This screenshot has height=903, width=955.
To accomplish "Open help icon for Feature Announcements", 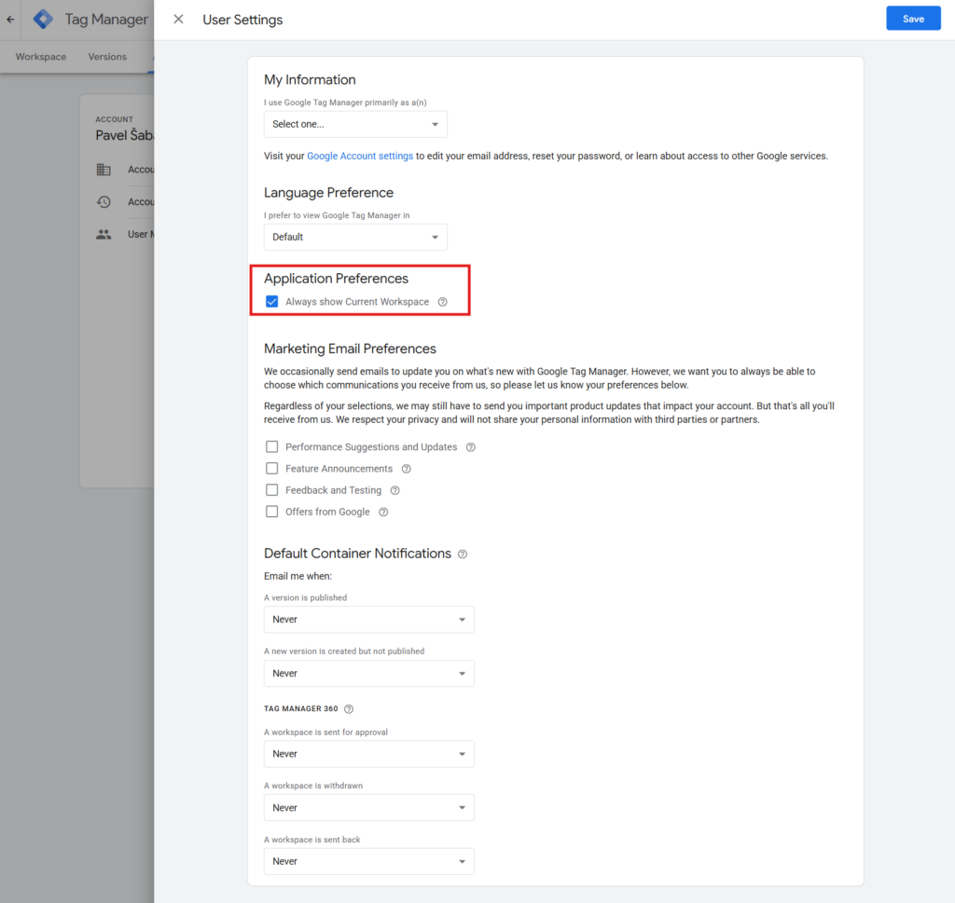I will (407, 469).
